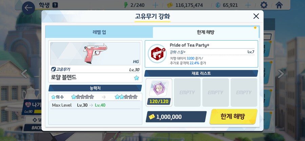Open the student help question mark

(x=55, y=5)
